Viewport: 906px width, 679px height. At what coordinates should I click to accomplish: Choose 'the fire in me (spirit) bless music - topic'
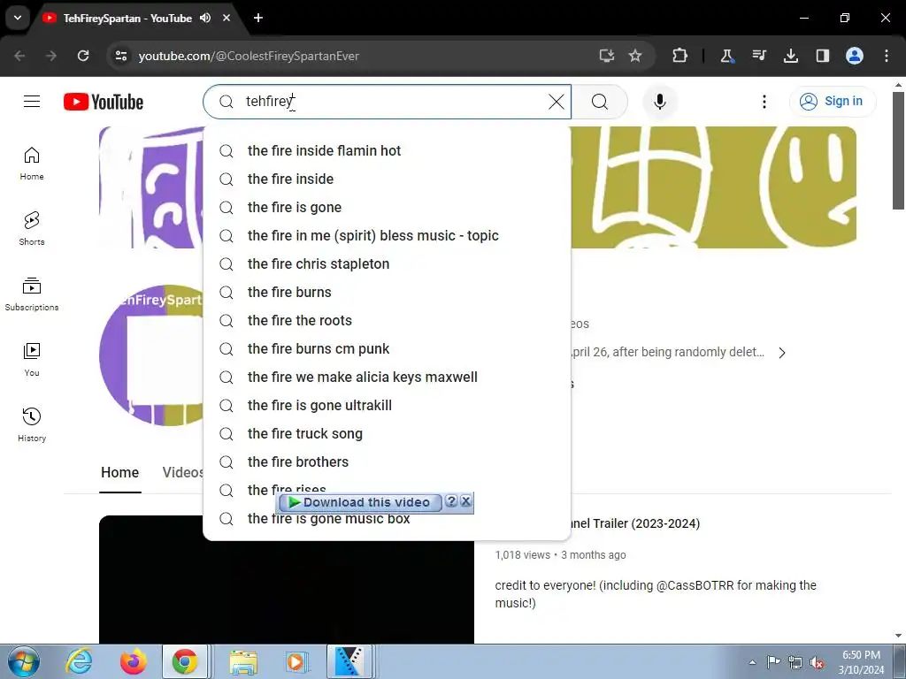pos(387,235)
